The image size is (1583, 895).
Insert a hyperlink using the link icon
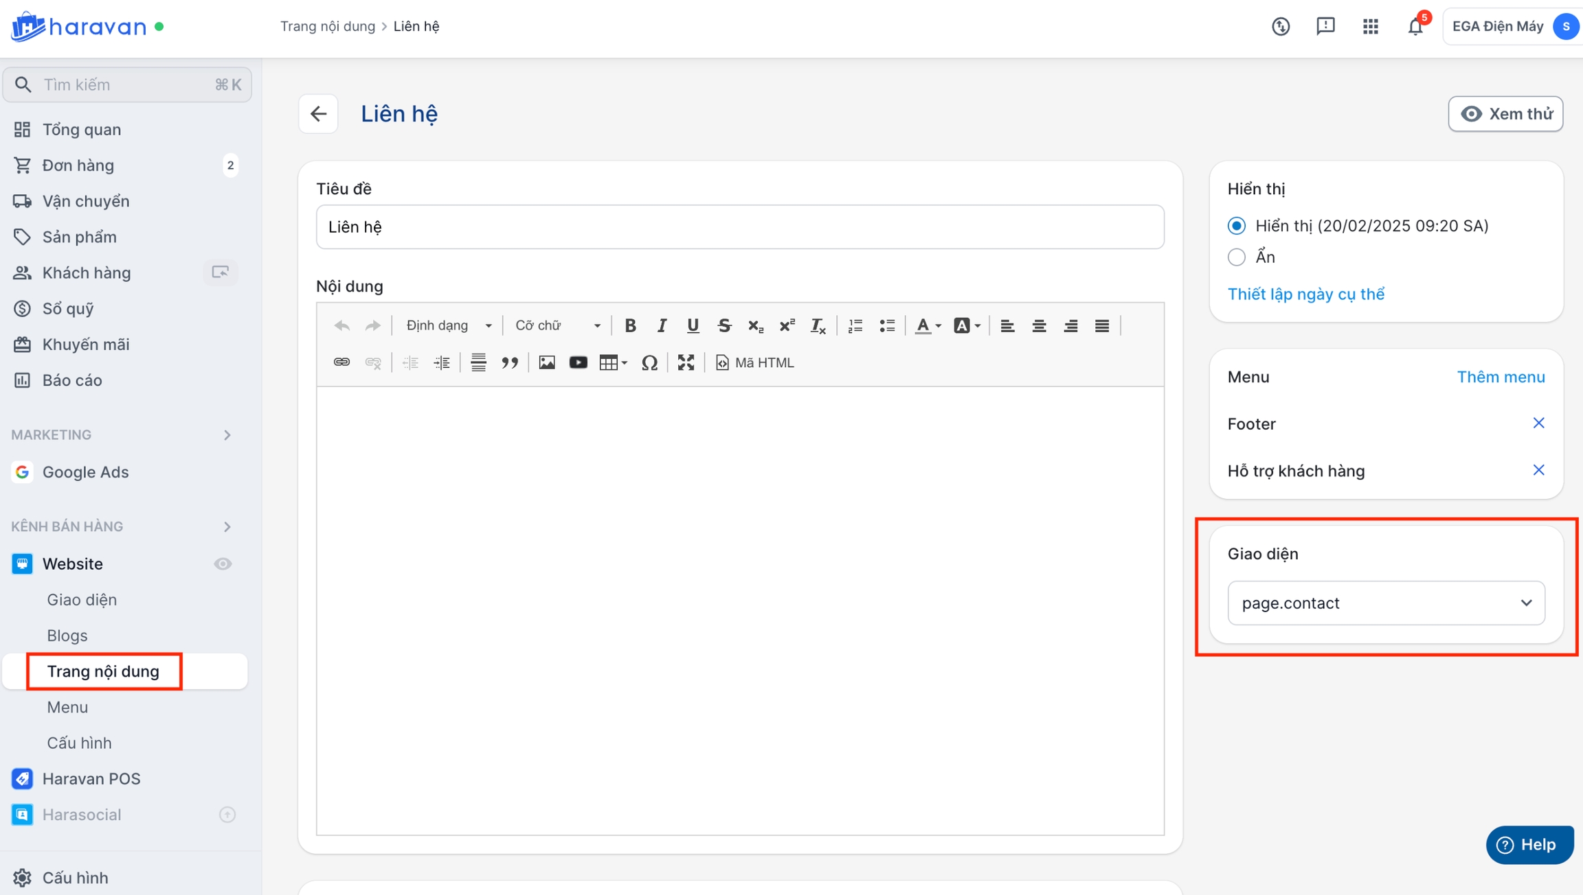pos(341,362)
